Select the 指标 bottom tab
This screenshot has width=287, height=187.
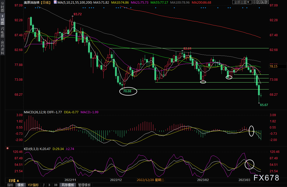10,185
